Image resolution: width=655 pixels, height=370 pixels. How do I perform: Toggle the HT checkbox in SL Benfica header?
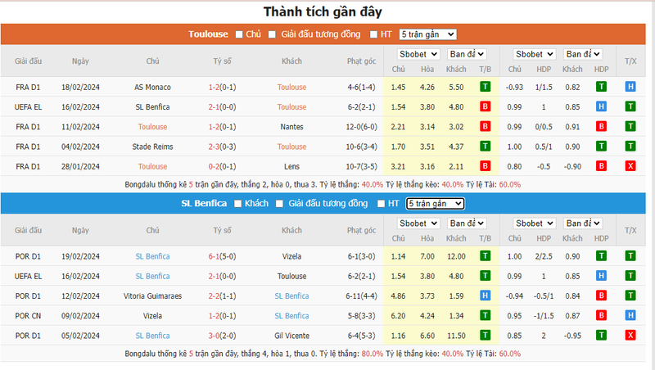(381, 204)
